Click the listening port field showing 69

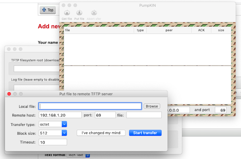tap(221, 110)
